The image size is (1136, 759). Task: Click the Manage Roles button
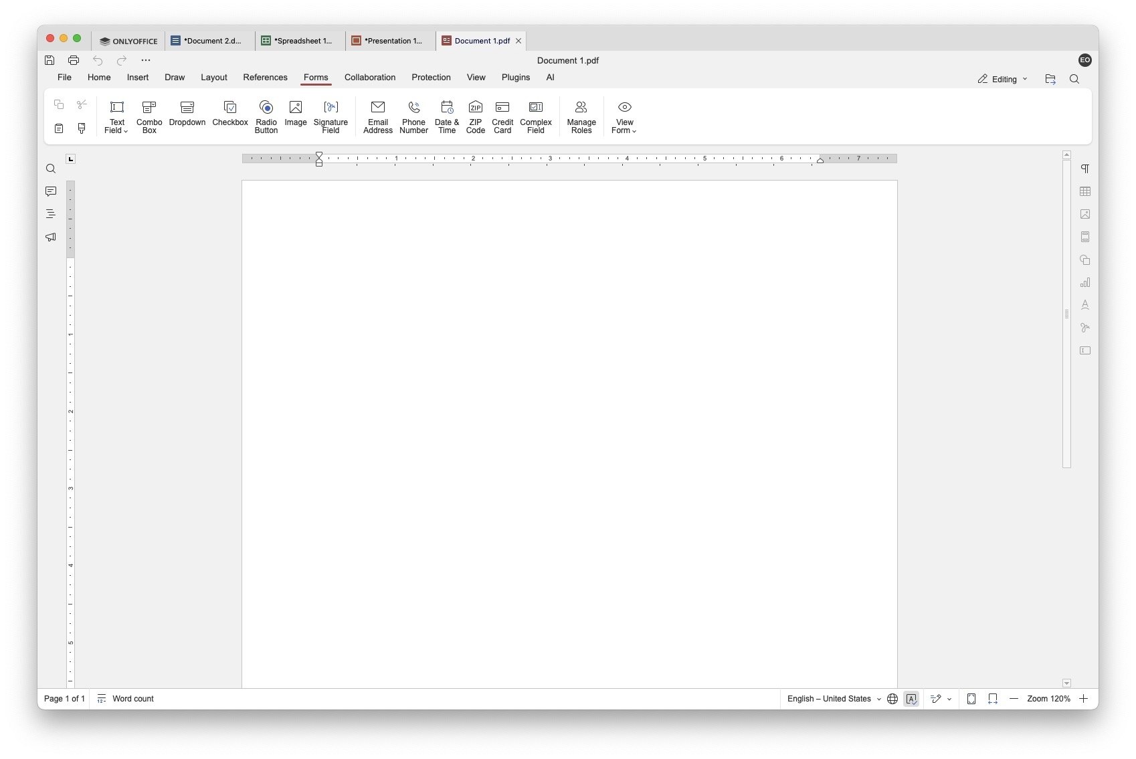point(581,116)
